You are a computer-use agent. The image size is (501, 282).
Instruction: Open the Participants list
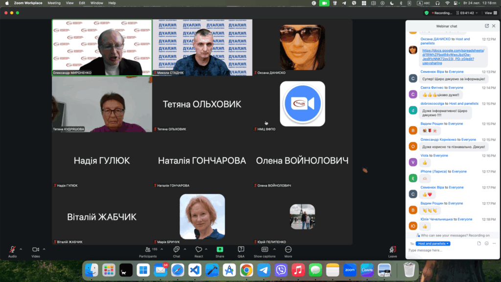pos(148,250)
